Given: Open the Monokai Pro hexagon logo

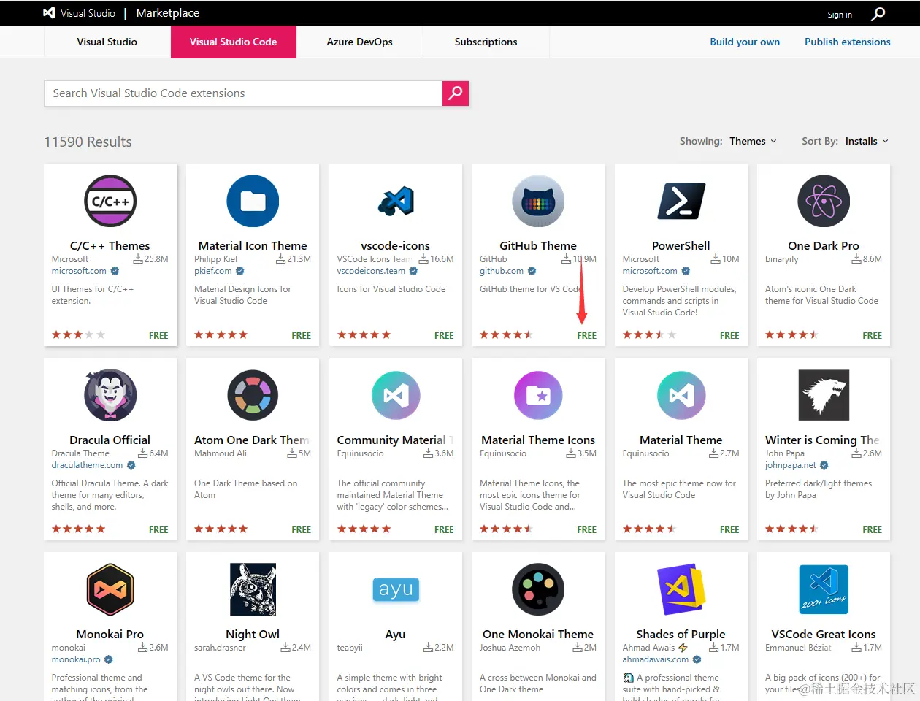Looking at the screenshot, I should click(x=110, y=589).
